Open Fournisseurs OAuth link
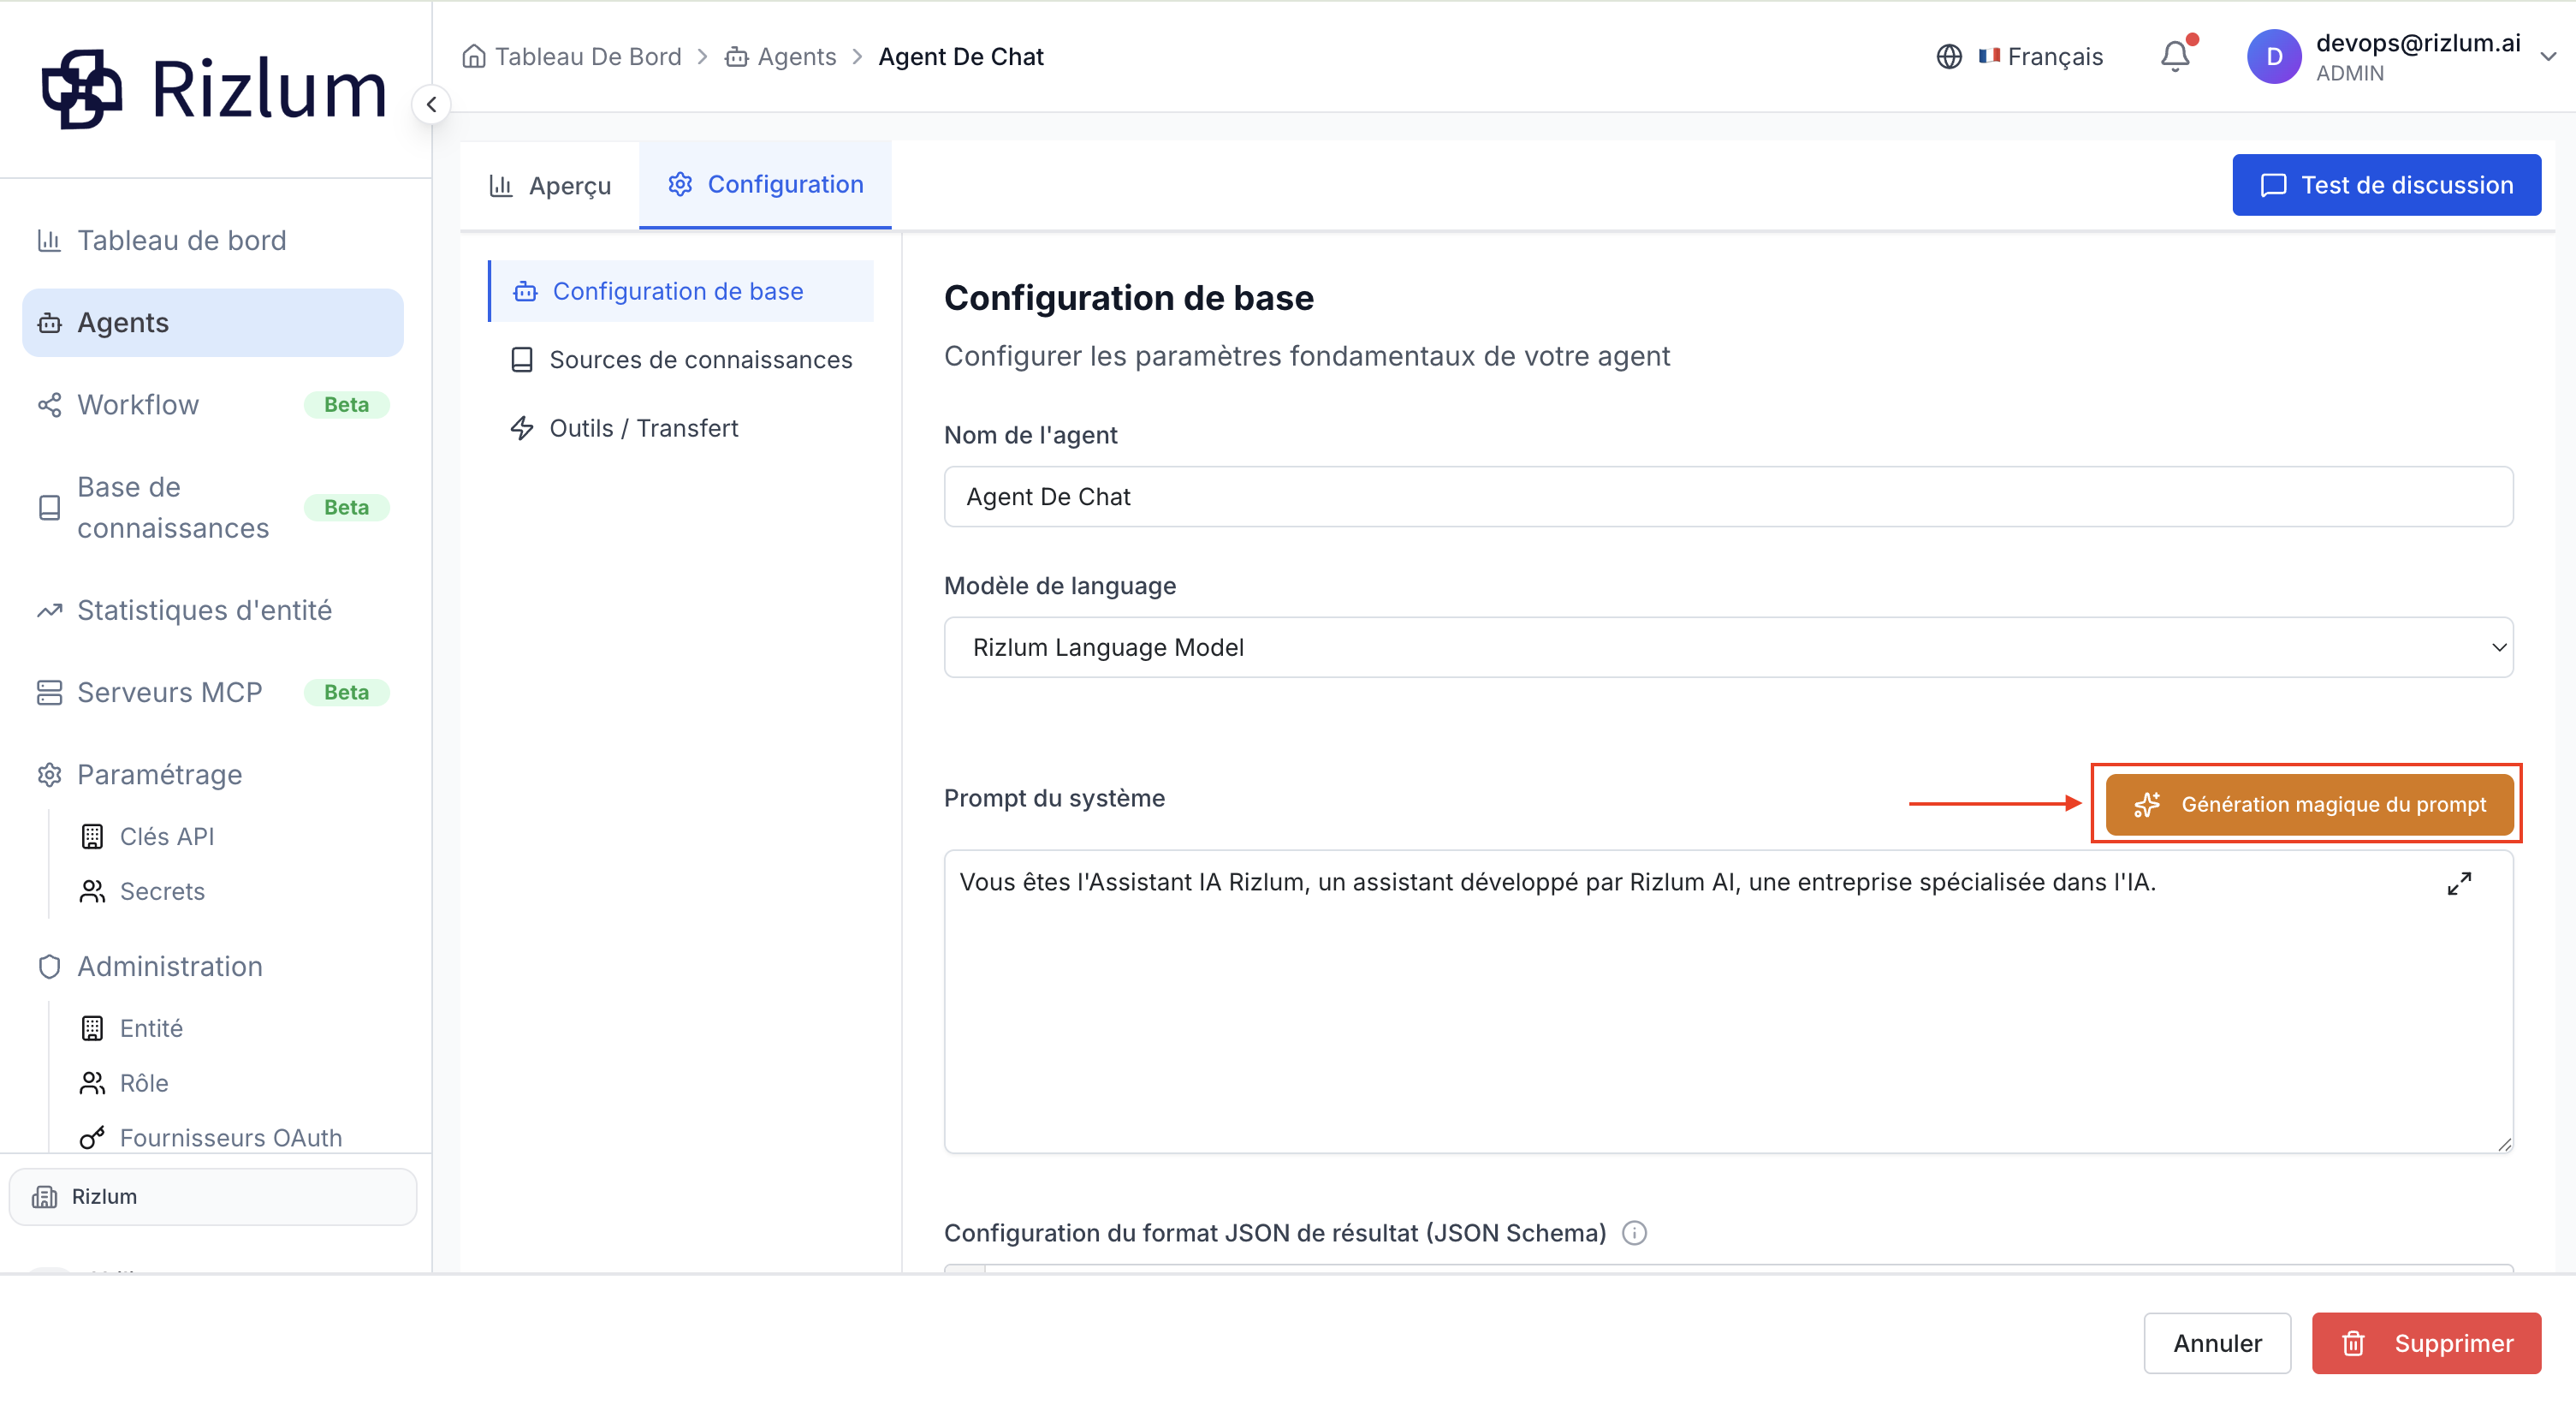The height and width of the screenshot is (1411, 2576). [231, 1138]
